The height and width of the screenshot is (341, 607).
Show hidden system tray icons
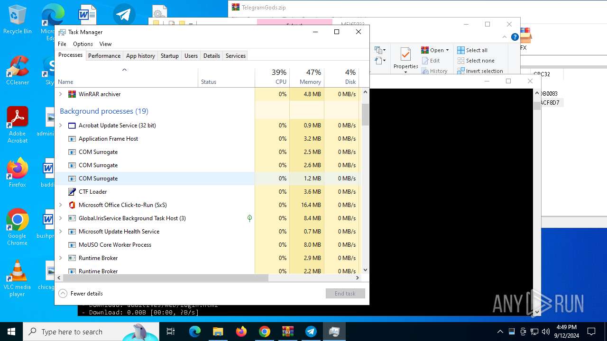coord(500,332)
